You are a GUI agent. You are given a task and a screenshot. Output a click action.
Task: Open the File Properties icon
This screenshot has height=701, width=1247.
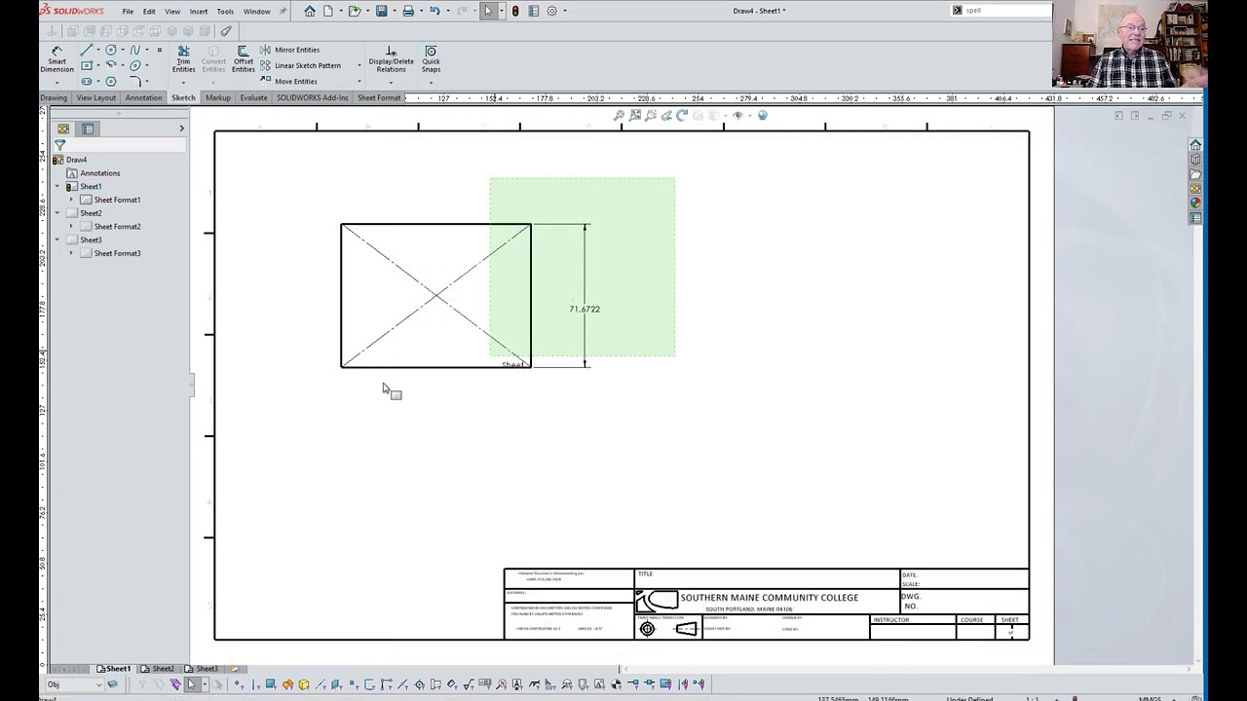pos(533,11)
